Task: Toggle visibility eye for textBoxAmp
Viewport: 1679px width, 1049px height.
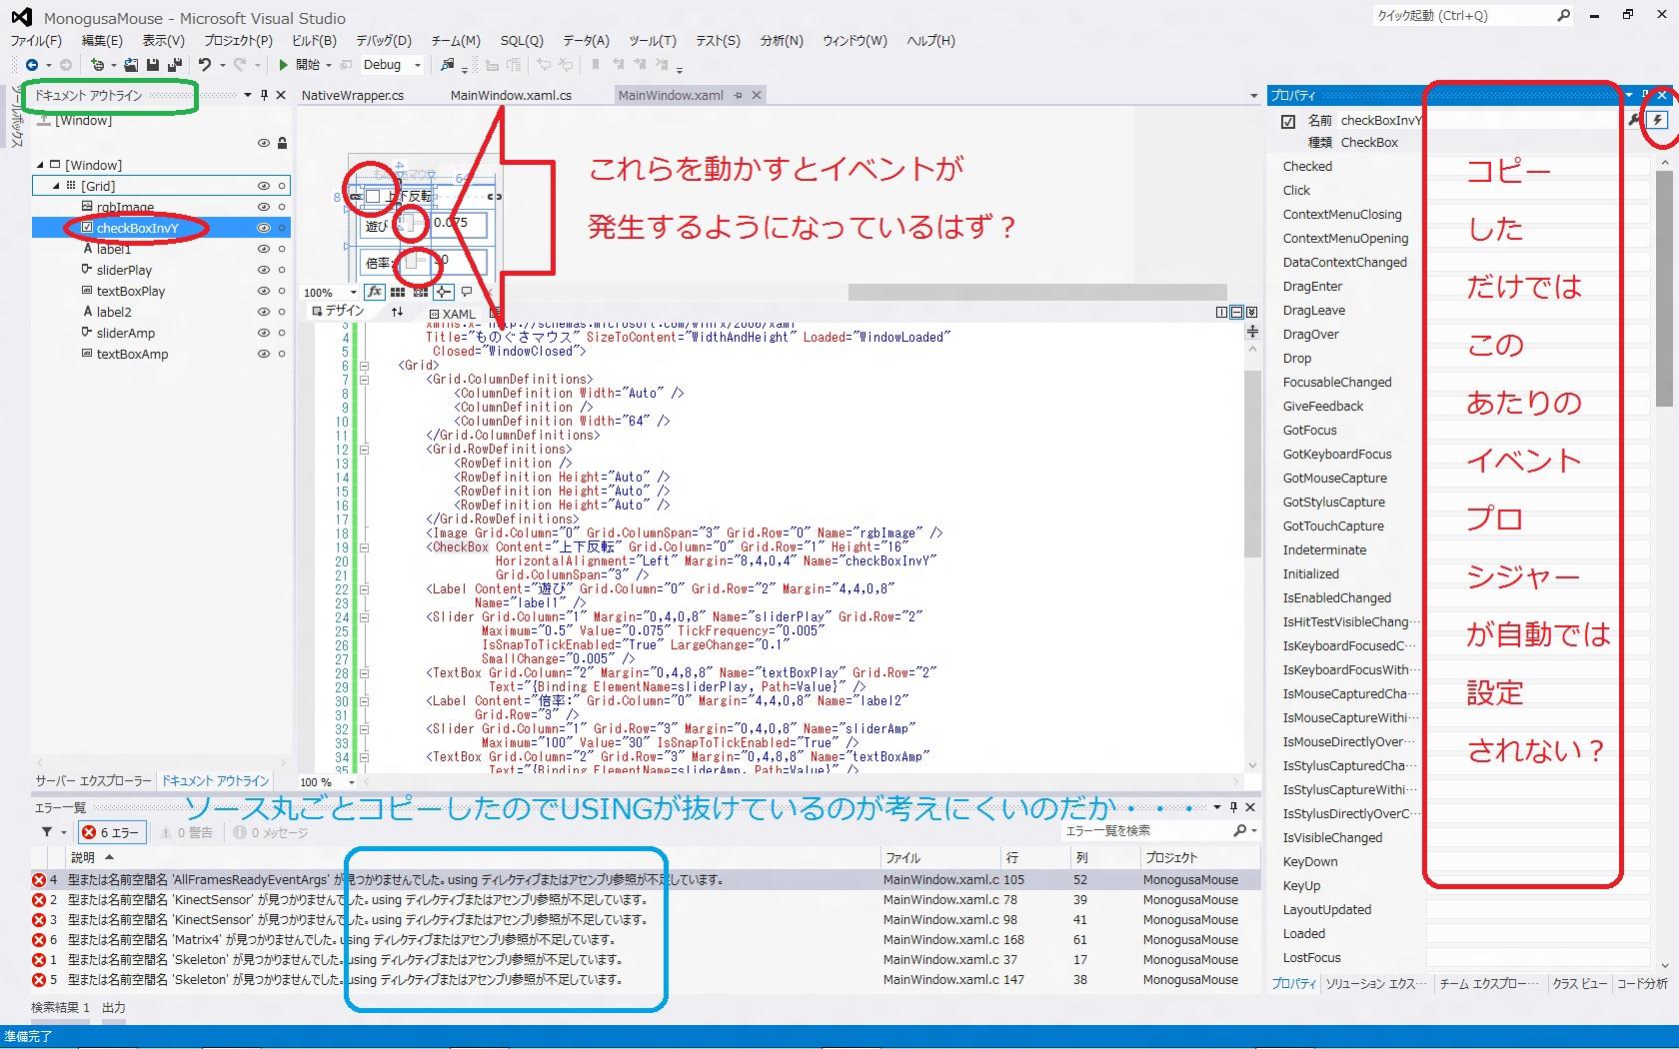Action: (264, 354)
